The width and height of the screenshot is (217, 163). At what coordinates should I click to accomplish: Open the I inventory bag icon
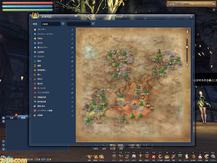[200, 157]
